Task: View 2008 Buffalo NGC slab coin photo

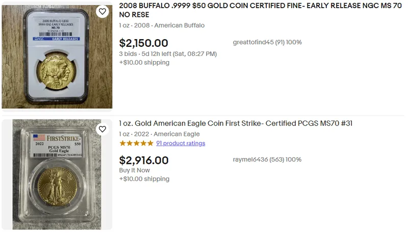Action: coord(57,56)
